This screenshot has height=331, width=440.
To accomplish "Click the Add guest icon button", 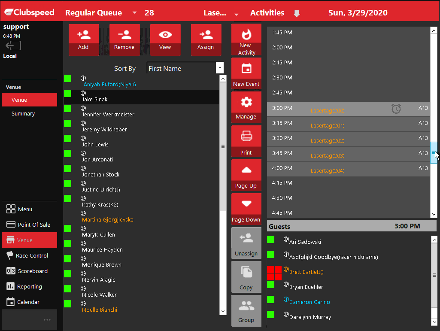I will click(84, 39).
